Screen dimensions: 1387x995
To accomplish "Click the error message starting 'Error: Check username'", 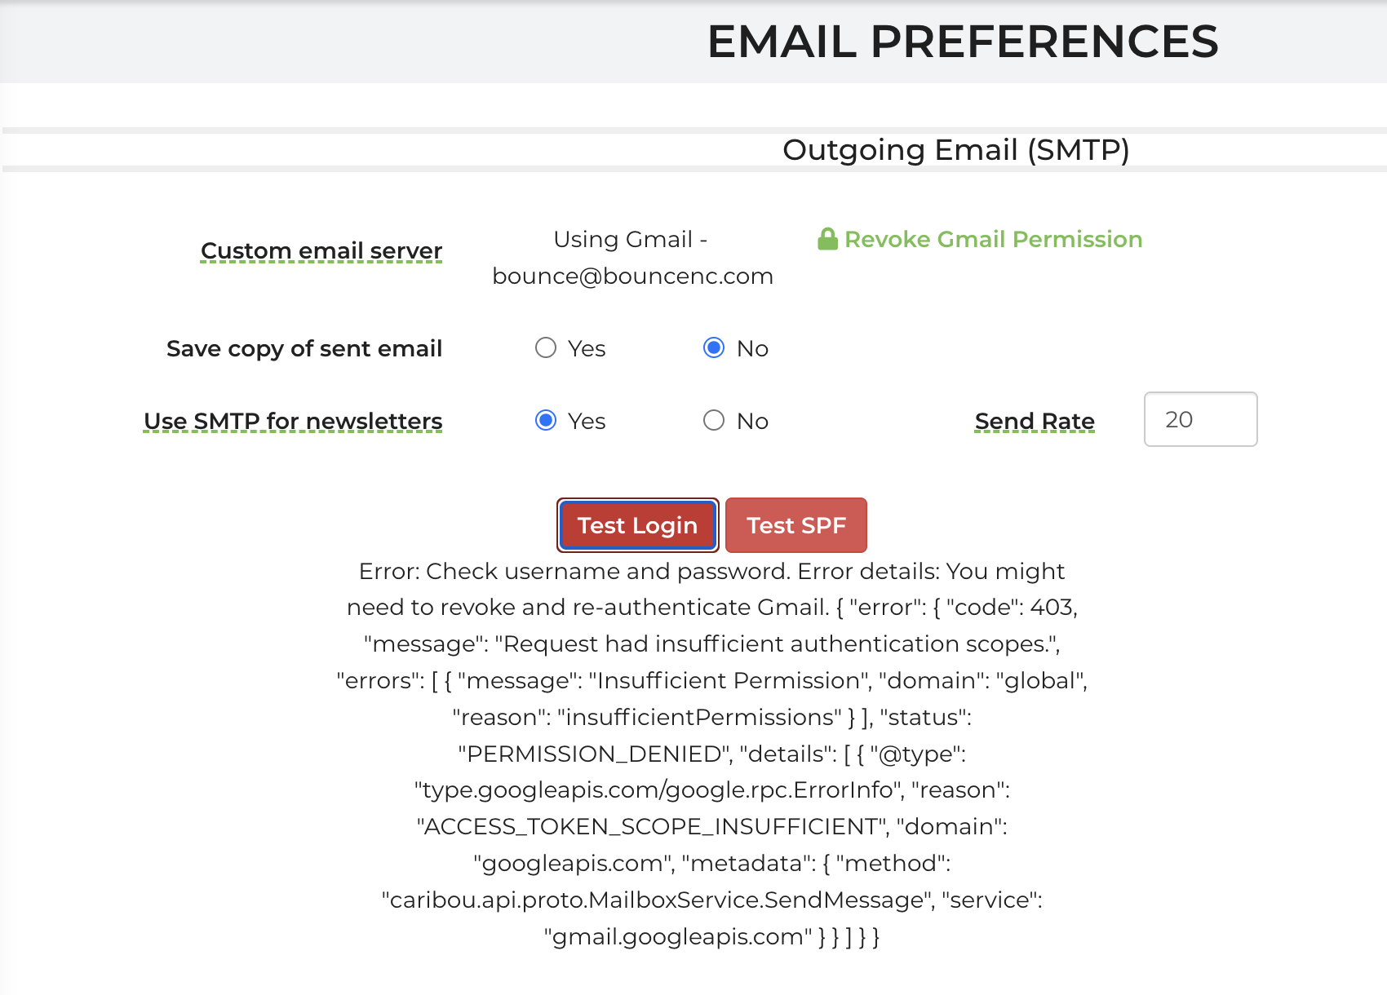I will 712,754.
